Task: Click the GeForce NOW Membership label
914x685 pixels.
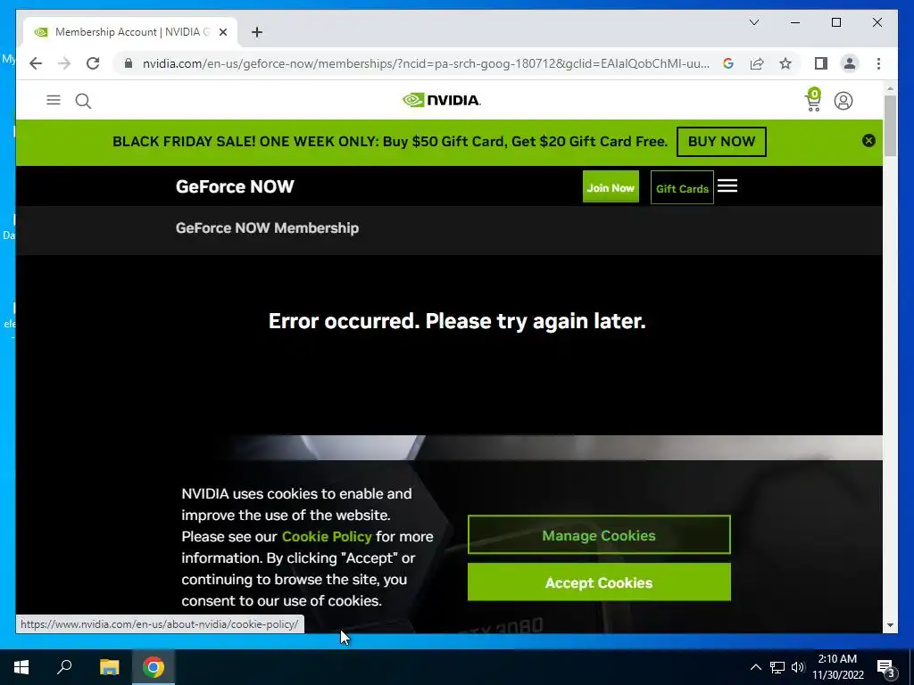Action: pyautogui.click(x=267, y=227)
